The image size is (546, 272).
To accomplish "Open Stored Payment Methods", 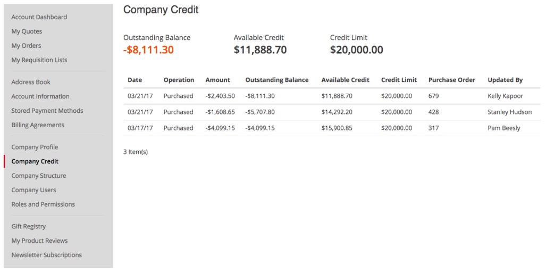I will (x=47, y=111).
